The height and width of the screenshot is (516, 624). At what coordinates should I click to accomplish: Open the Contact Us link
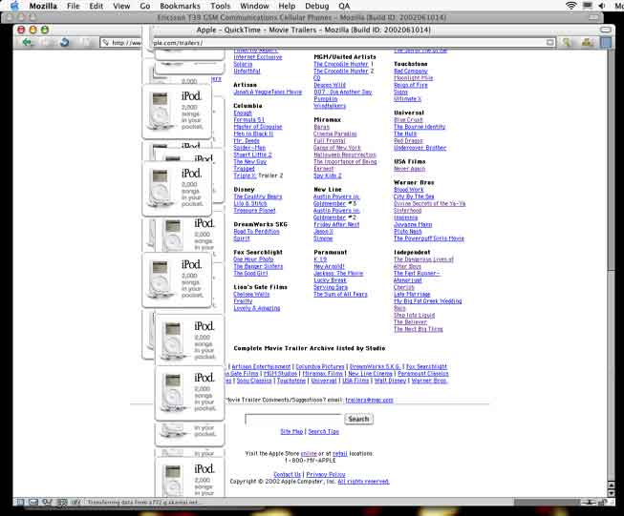[x=288, y=474]
